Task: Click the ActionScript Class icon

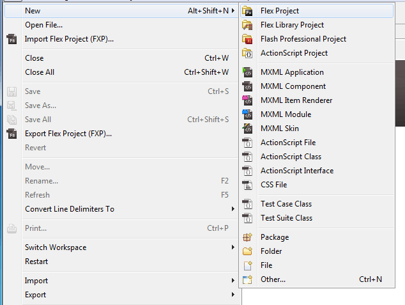Action: (247, 157)
